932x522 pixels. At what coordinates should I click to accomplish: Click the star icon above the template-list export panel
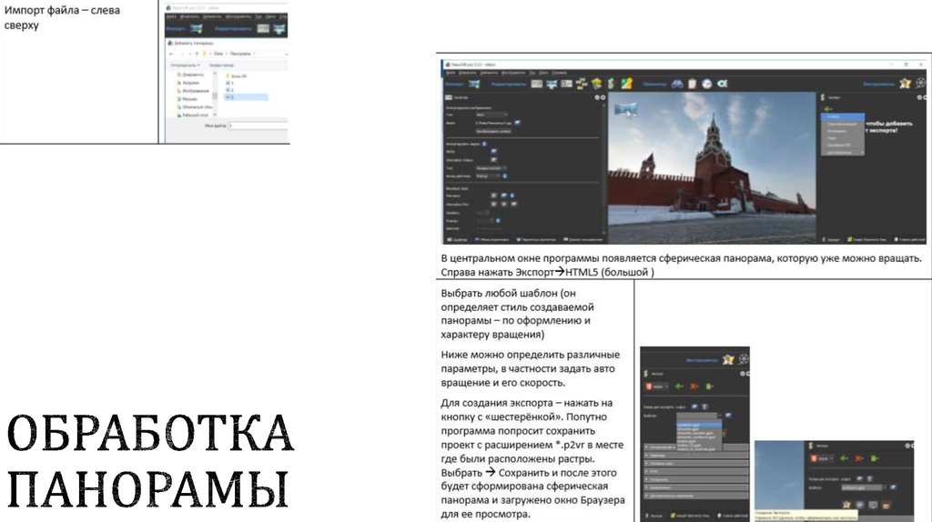[x=728, y=359]
